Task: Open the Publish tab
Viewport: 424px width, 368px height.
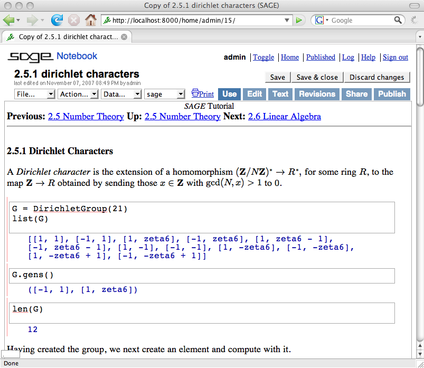Action: pyautogui.click(x=392, y=94)
